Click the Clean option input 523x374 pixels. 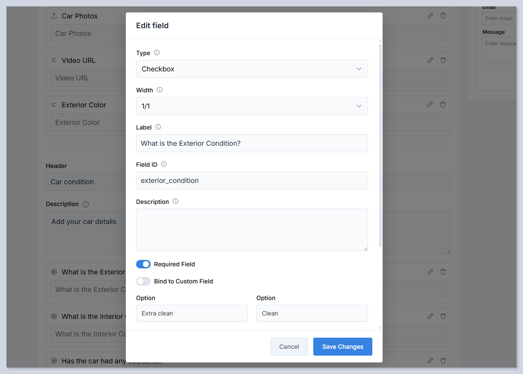312,313
